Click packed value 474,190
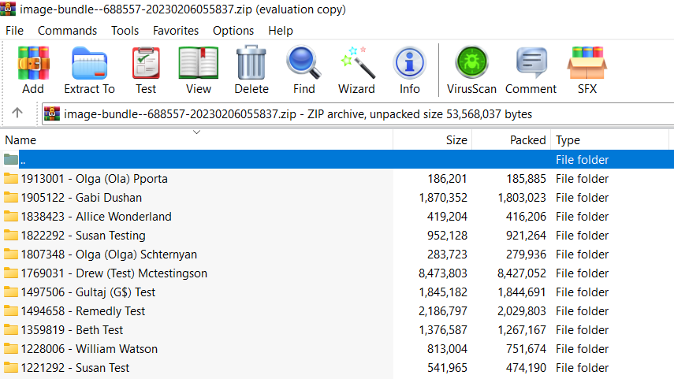 tap(526, 368)
